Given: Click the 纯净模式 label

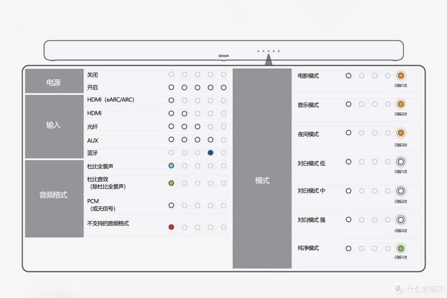Looking at the screenshot, I should pos(308,248).
